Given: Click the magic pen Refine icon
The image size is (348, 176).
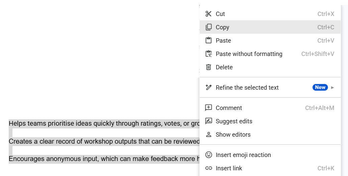Looking at the screenshot, I should coord(208,88).
